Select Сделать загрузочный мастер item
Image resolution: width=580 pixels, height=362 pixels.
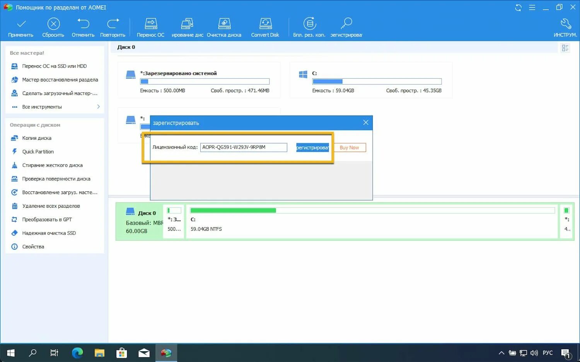point(55,93)
